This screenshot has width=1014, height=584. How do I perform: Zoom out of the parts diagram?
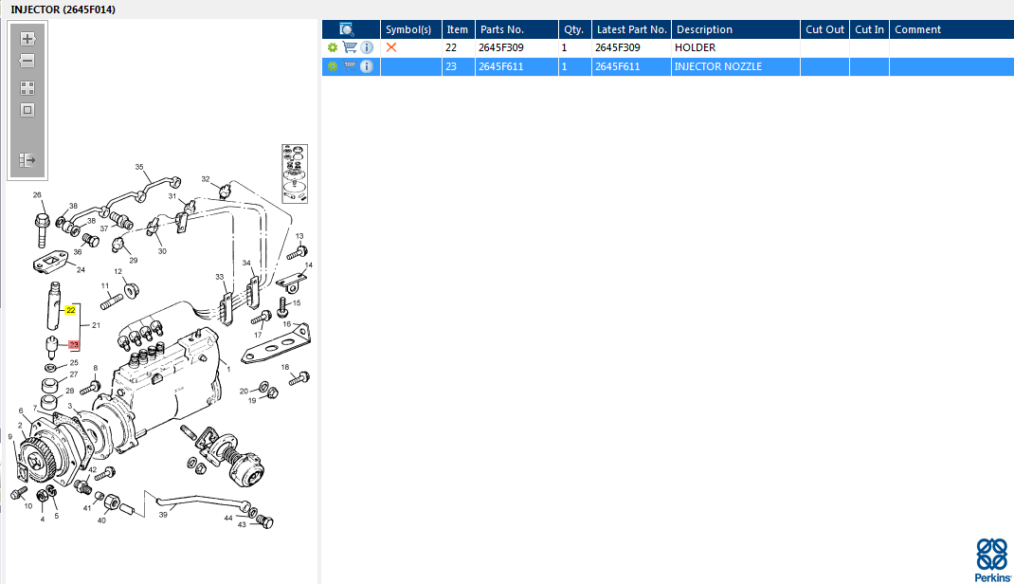click(x=27, y=61)
